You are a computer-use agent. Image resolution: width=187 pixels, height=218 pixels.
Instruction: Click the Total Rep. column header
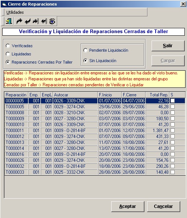coord(158,95)
